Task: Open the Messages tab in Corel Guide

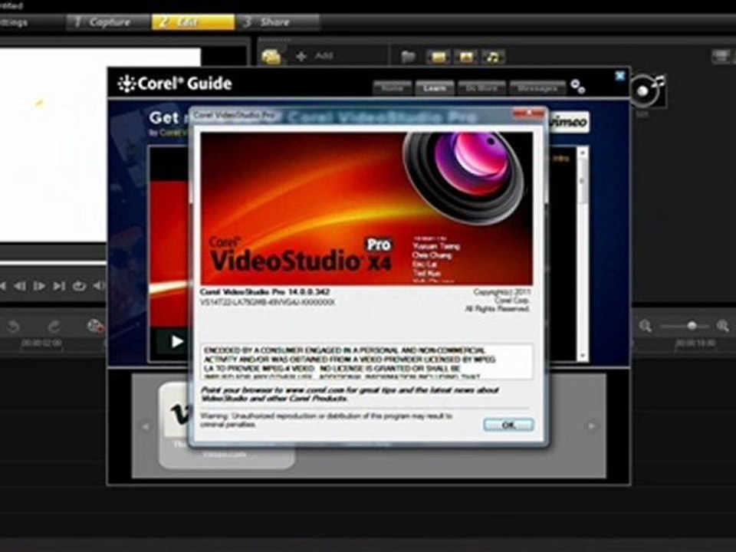Action: 537,87
